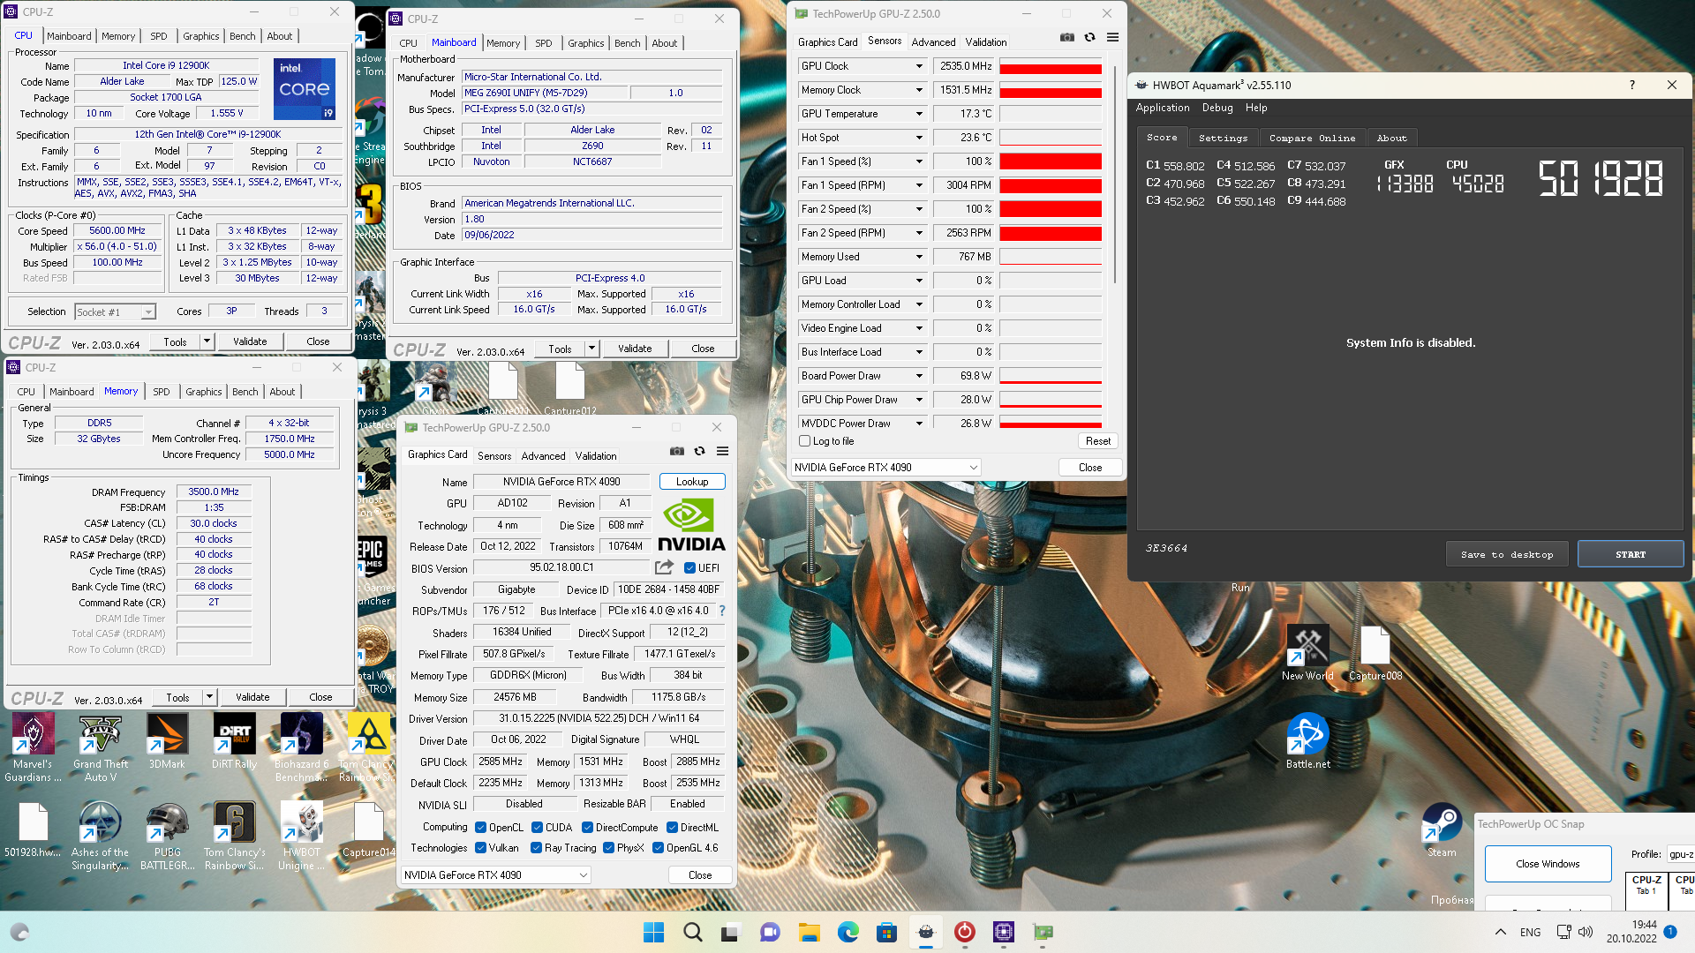Click Close Windows in OC Snap
Image resolution: width=1695 pixels, height=953 pixels.
coord(1548,864)
